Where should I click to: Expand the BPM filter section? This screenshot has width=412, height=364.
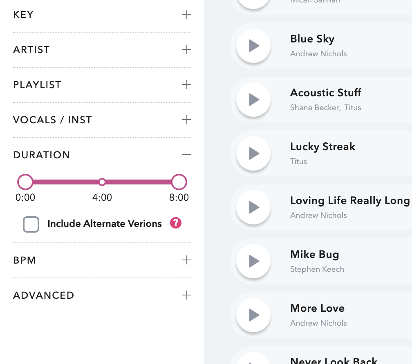pyautogui.click(x=186, y=260)
